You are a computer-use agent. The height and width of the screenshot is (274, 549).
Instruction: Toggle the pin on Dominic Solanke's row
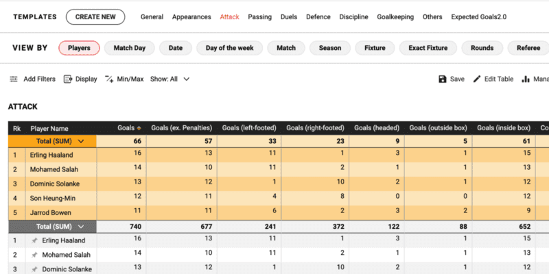[34, 267]
